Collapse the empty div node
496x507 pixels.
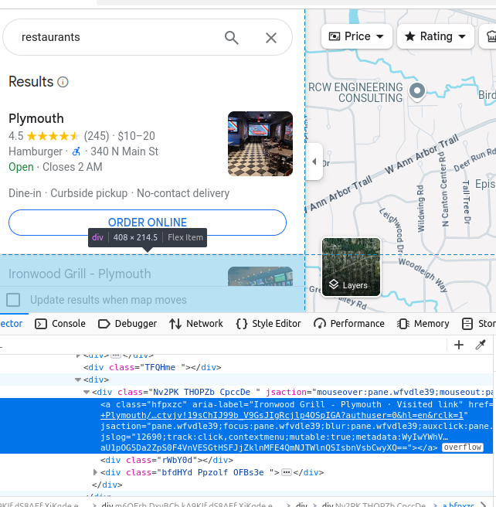pyautogui.click(x=78, y=379)
